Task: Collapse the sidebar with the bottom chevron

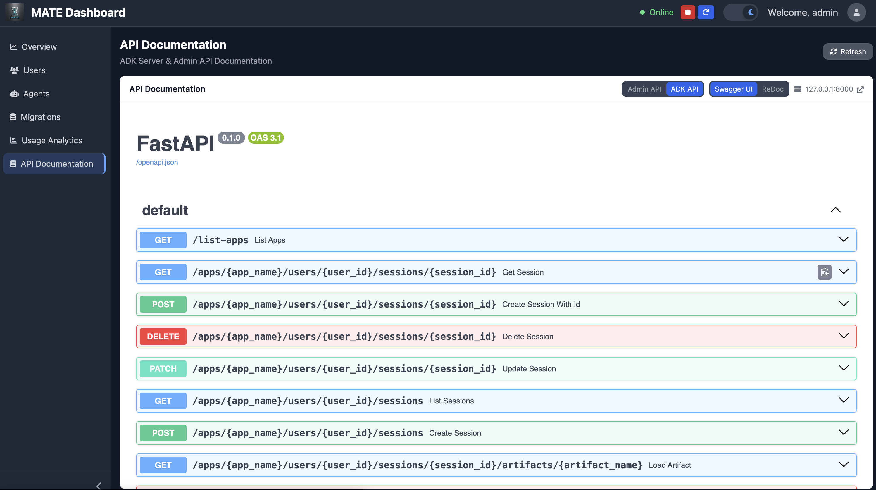Action: tap(99, 486)
